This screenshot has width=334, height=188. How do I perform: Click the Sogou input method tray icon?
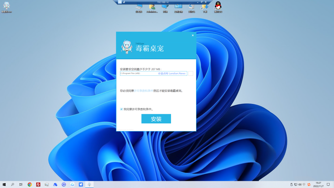point(309,185)
